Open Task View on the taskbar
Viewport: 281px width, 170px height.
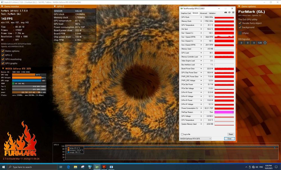point(61,167)
